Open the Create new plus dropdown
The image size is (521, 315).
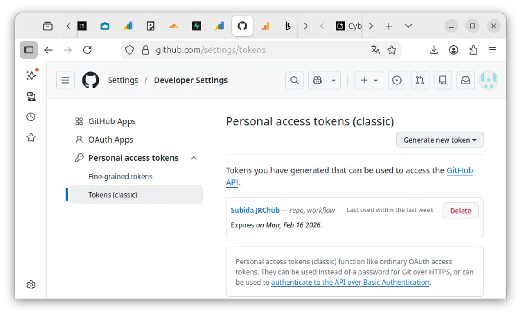pos(369,80)
